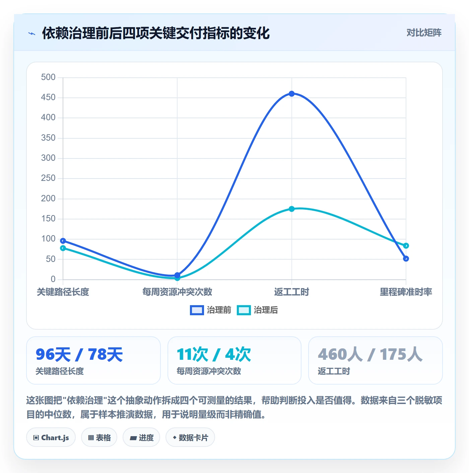The image size is (469, 473).
Task: Click the 每周资源冲突次数 x-axis label
Action: point(177,292)
